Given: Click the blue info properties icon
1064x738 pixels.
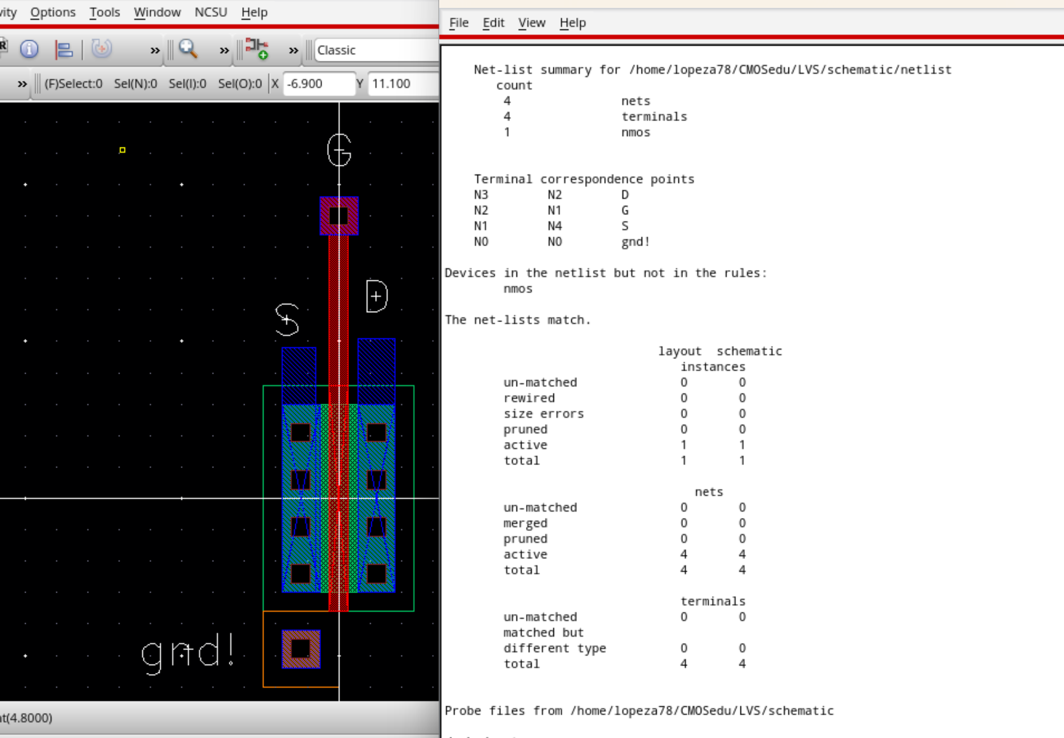Looking at the screenshot, I should pyautogui.click(x=29, y=49).
